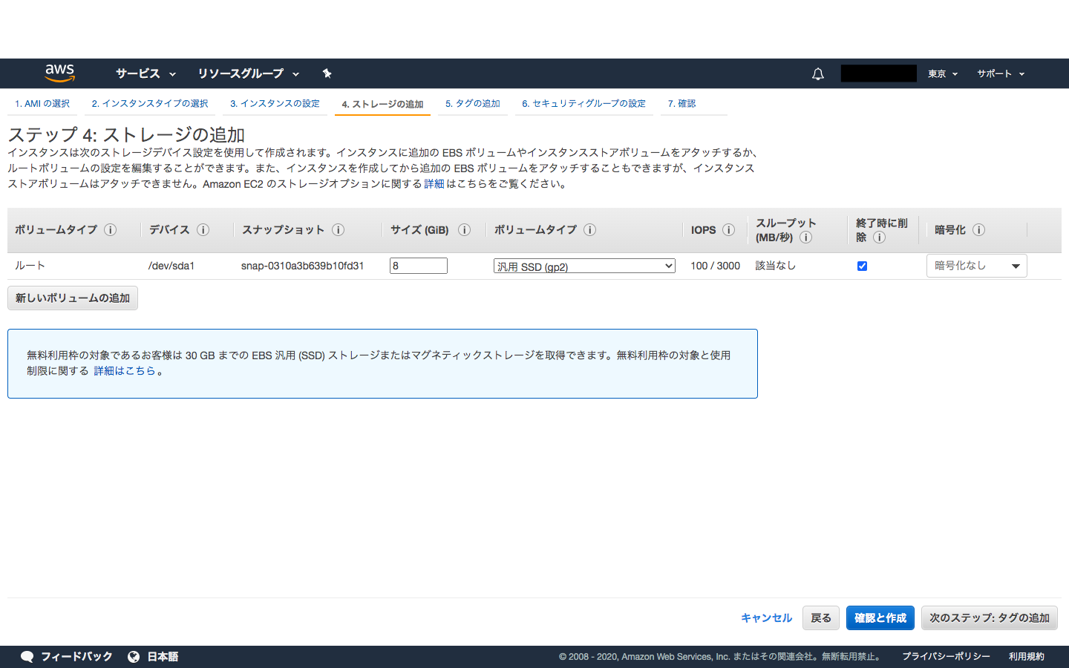Uncheck the 終了時に削除 checkbox
Image resolution: width=1069 pixels, height=668 pixels.
pos(862,265)
